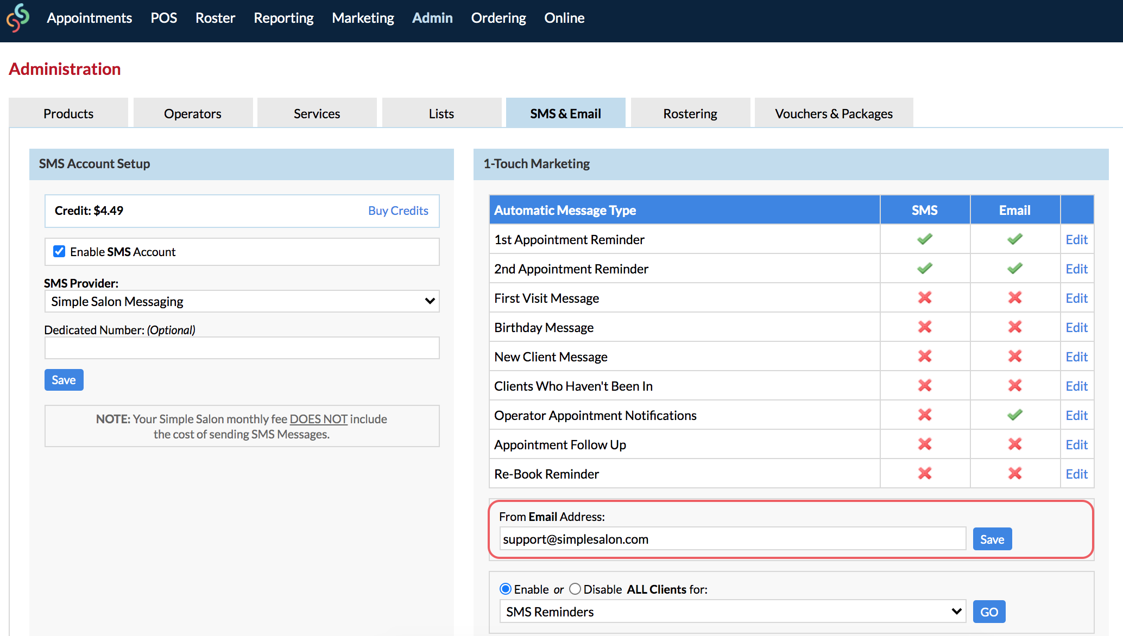
Task: Edit the Appointment Follow Up message
Action: pyautogui.click(x=1076, y=444)
